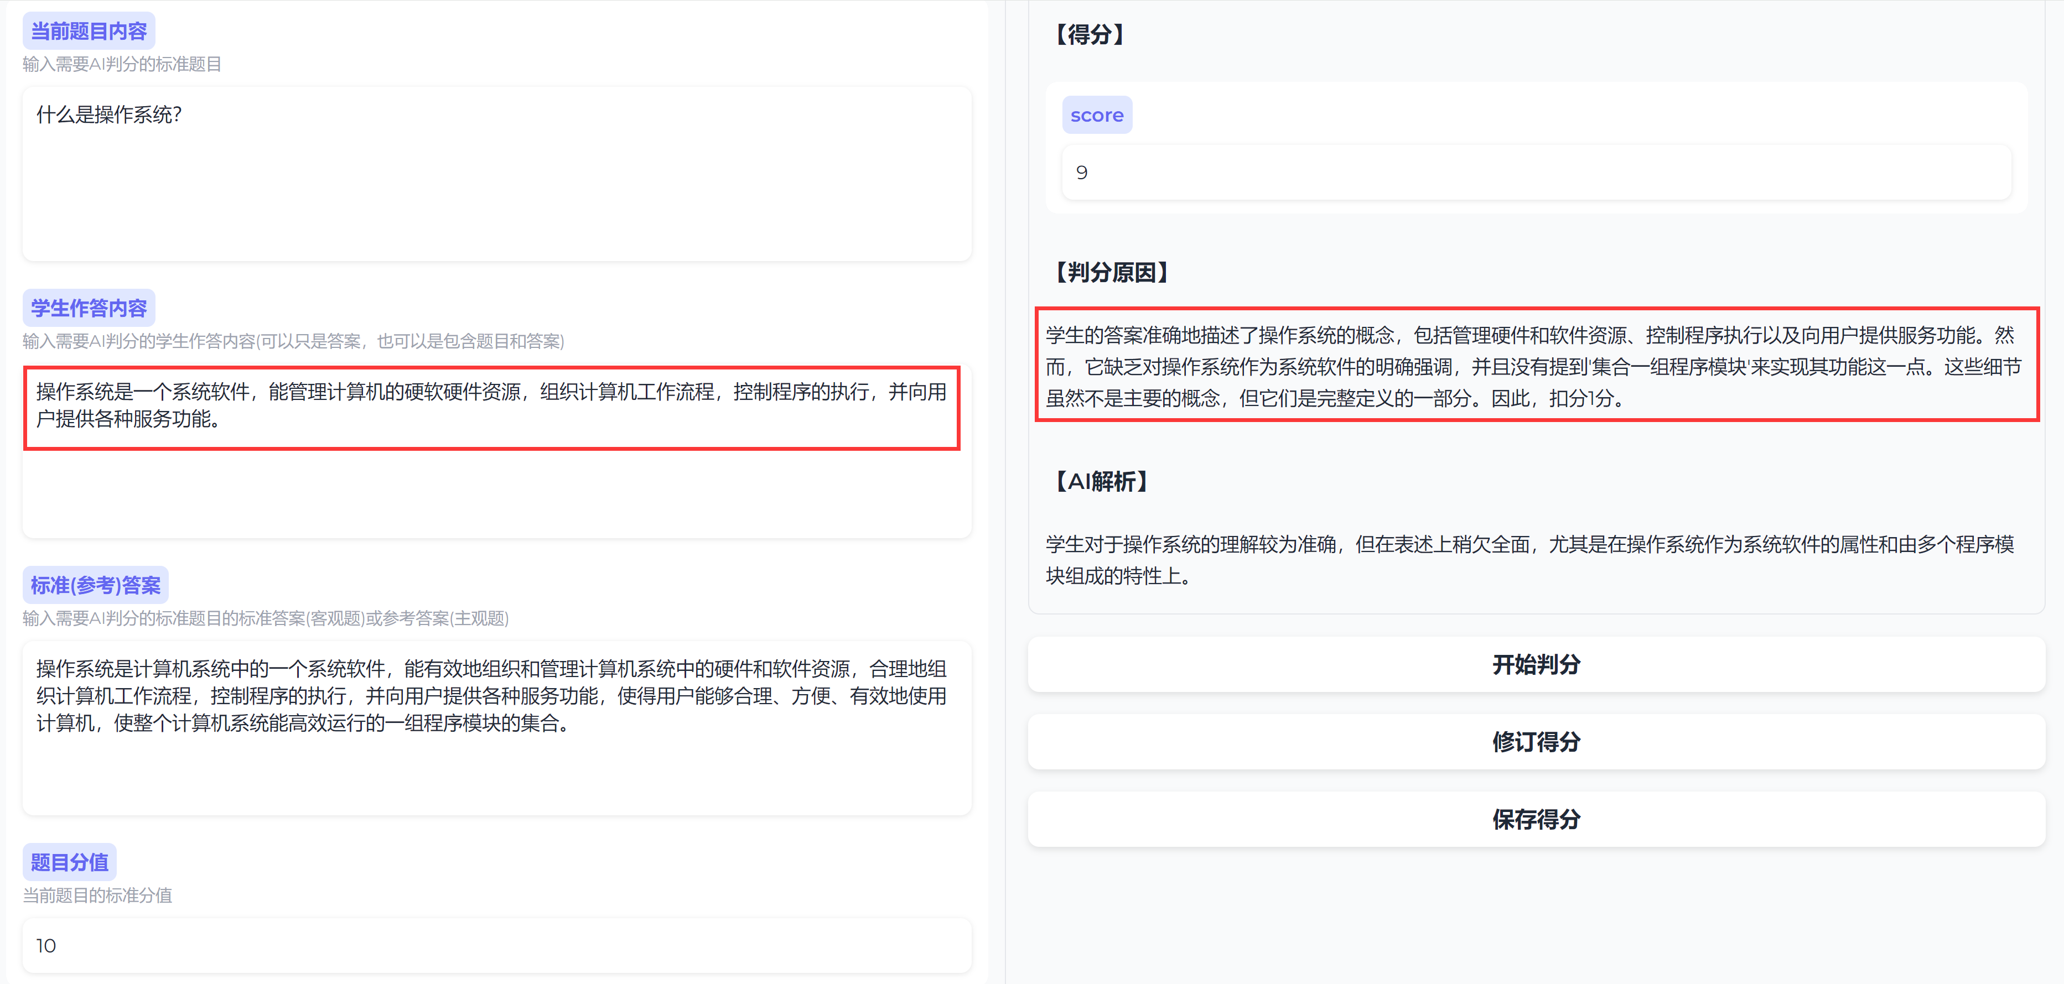Click the 当前题目内容 label
2064x984 pixels.
(x=89, y=31)
